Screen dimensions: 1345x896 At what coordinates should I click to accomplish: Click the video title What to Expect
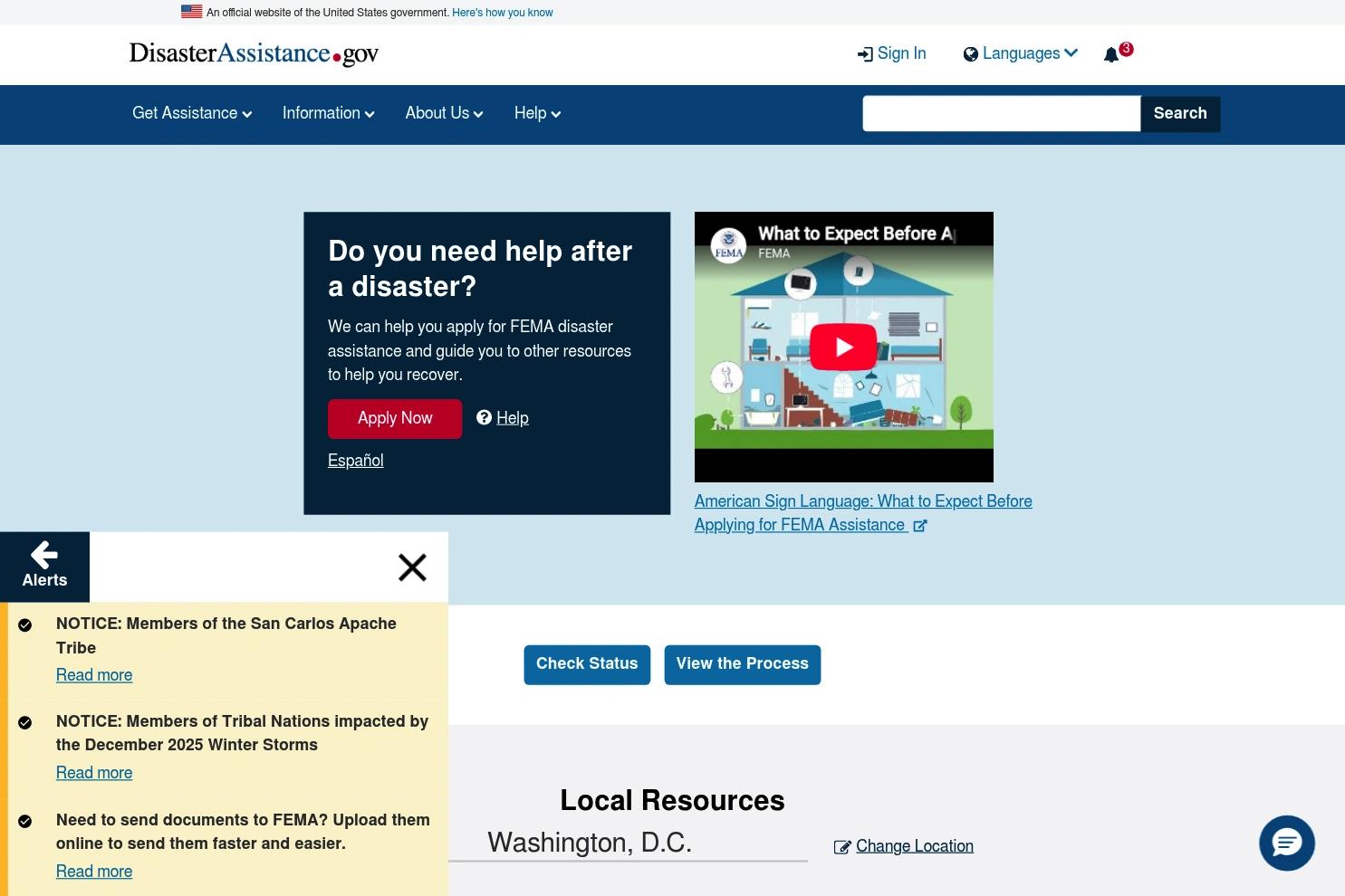click(x=856, y=234)
